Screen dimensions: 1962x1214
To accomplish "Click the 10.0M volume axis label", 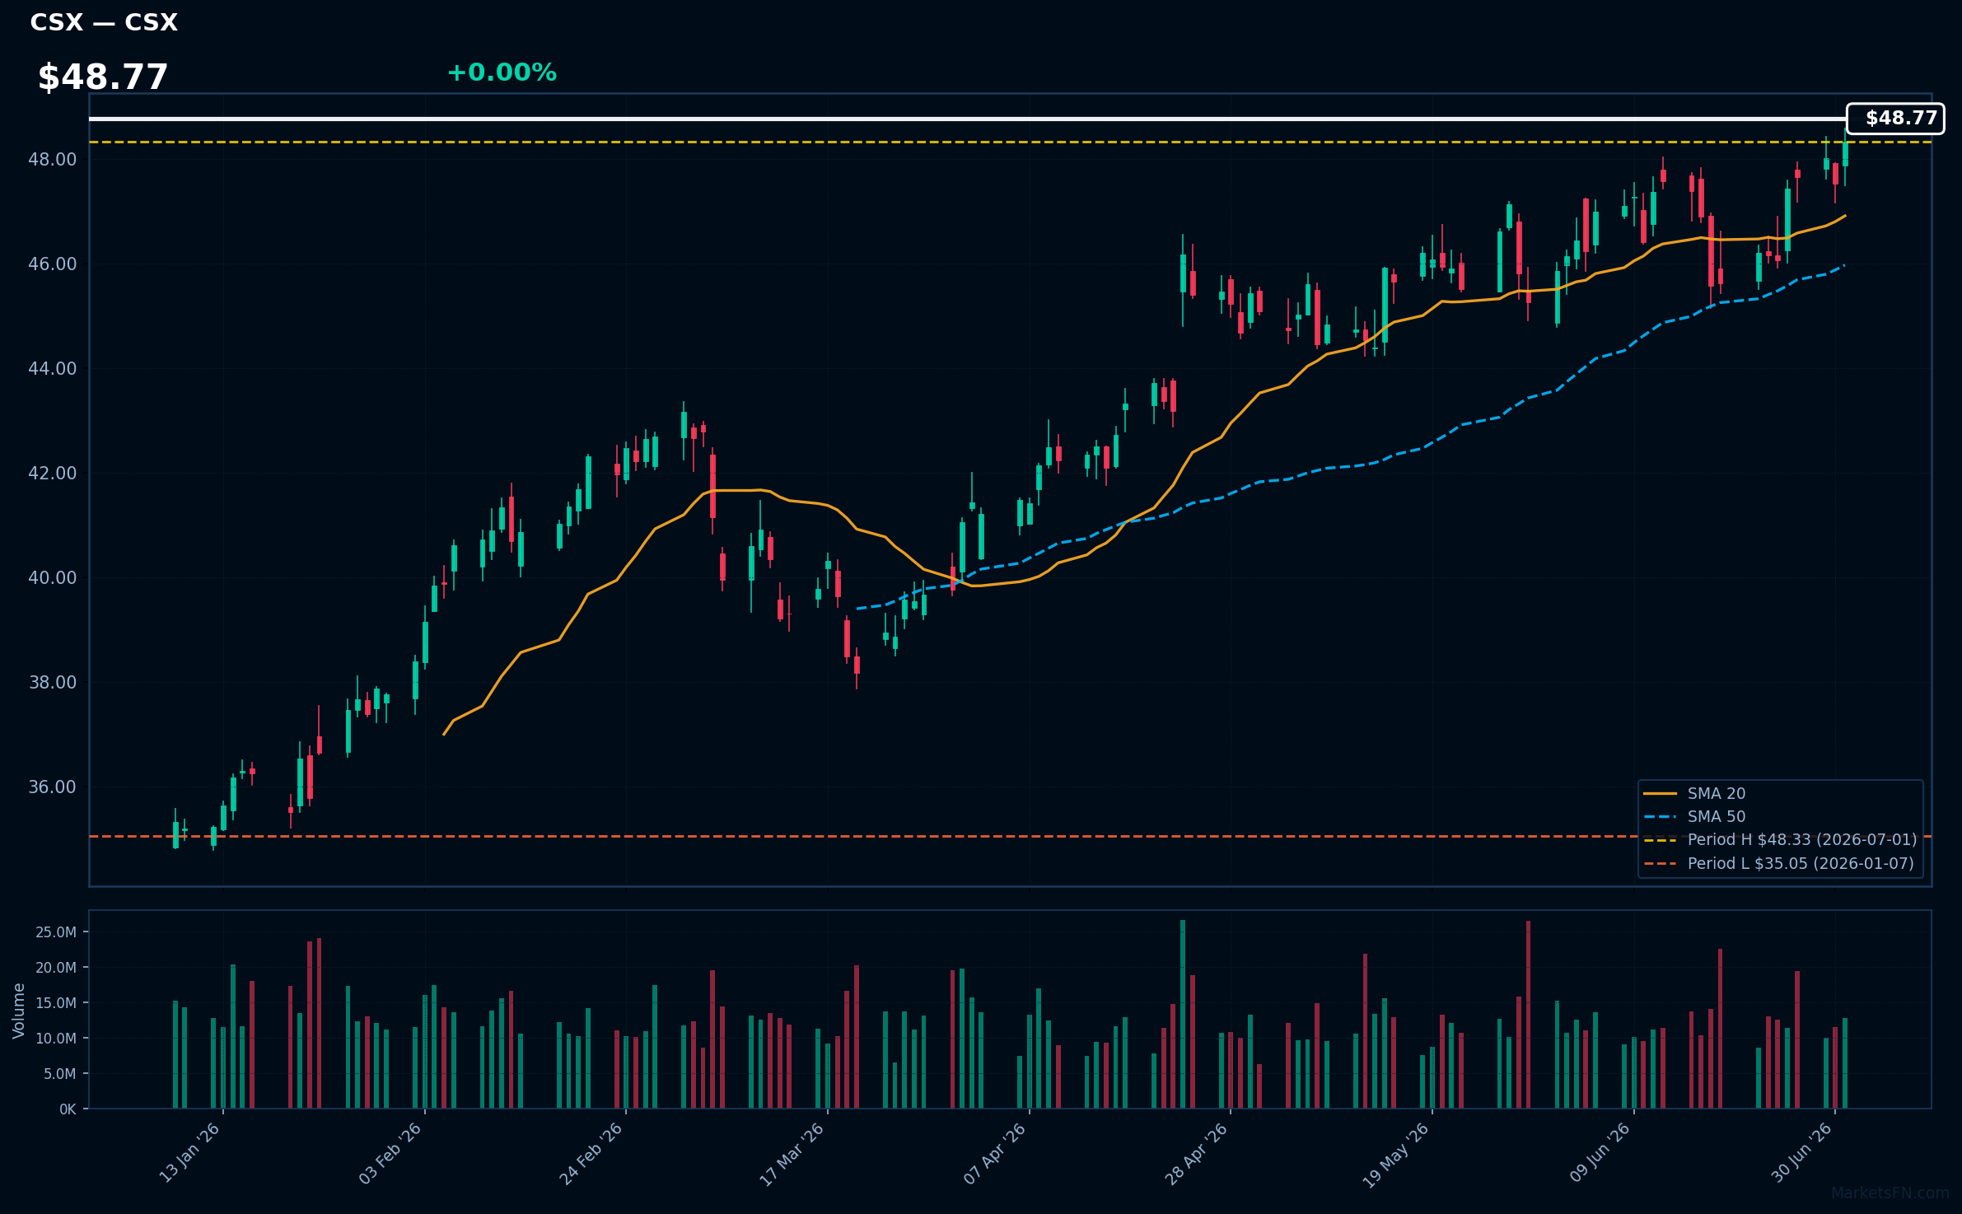I will click(56, 1039).
